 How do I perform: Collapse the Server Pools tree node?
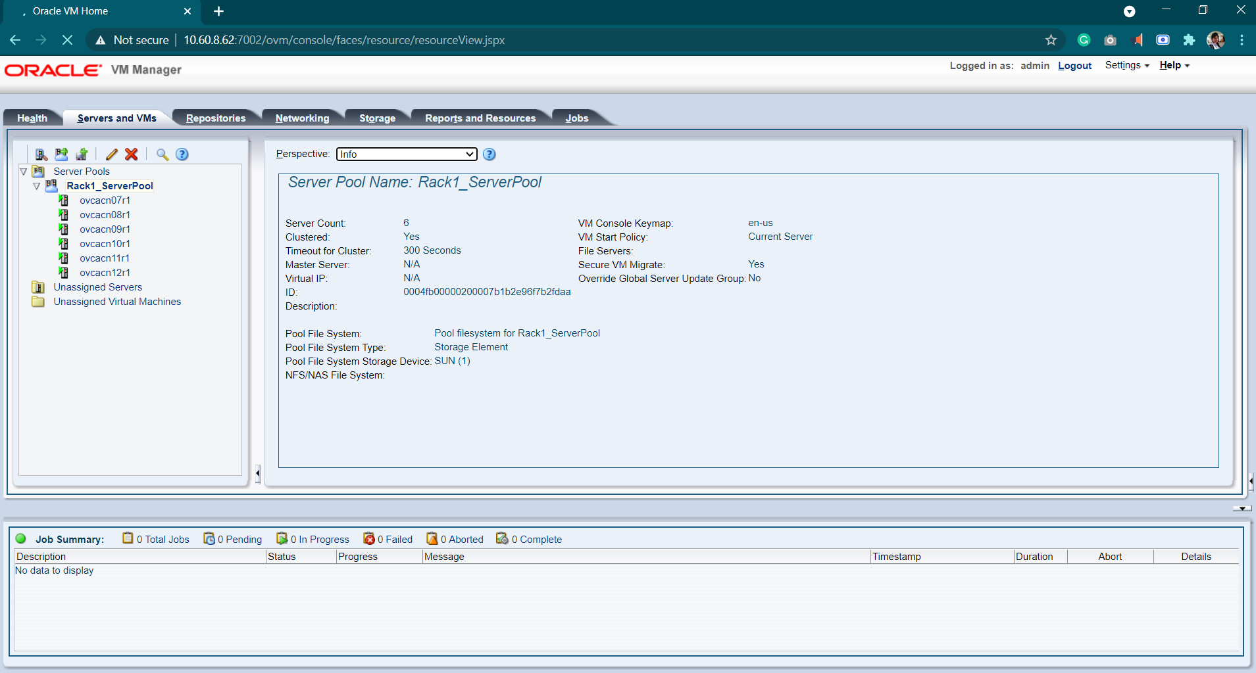[24, 172]
